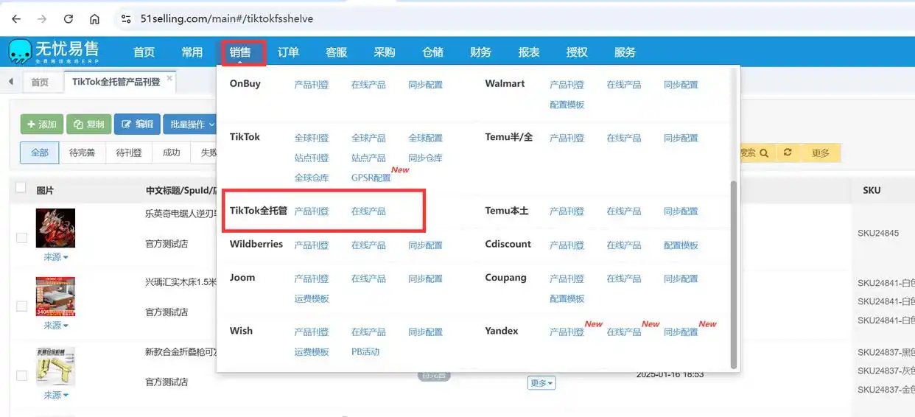915x417 pixels.
Task: Click the browser back arrow
Action: pyautogui.click(x=16, y=18)
